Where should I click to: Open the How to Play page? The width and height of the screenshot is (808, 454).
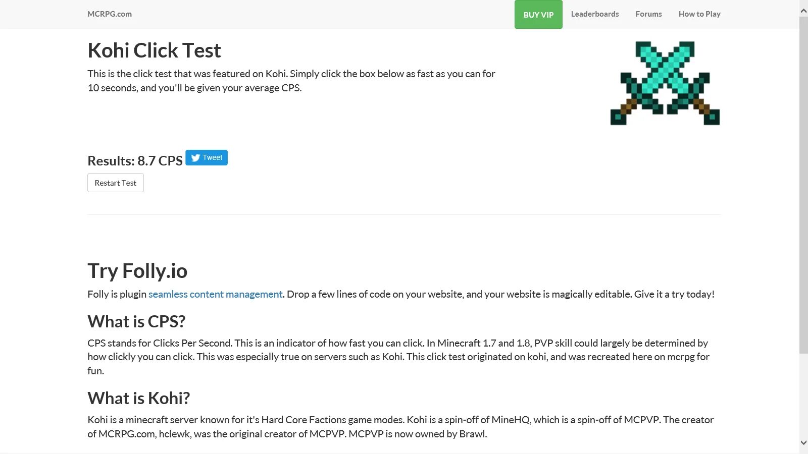(699, 14)
